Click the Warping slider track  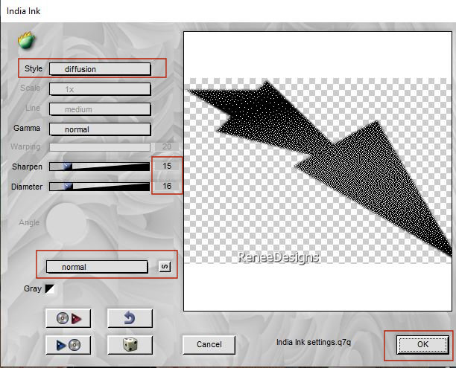(x=100, y=147)
